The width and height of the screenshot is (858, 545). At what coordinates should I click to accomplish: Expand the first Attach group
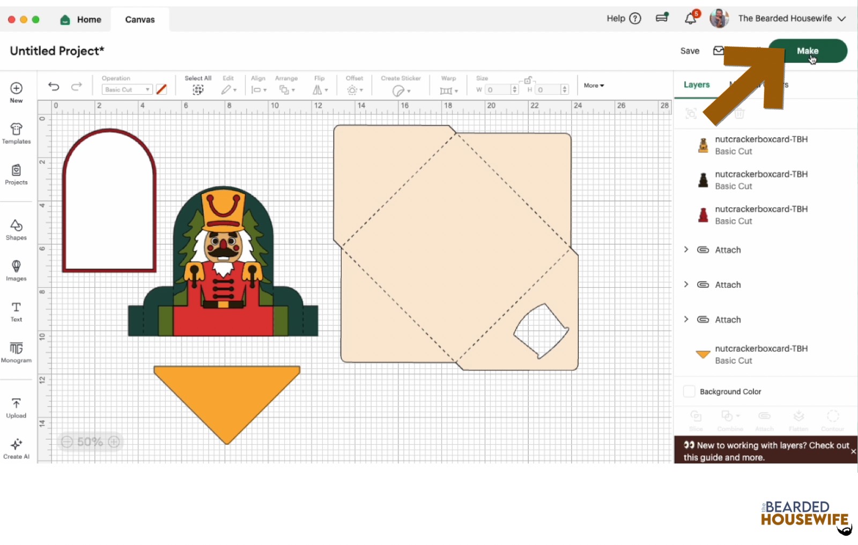click(x=686, y=250)
